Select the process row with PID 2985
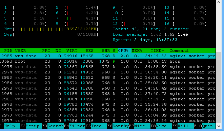The width and height of the screenshot is (224, 131). tap(108, 56)
